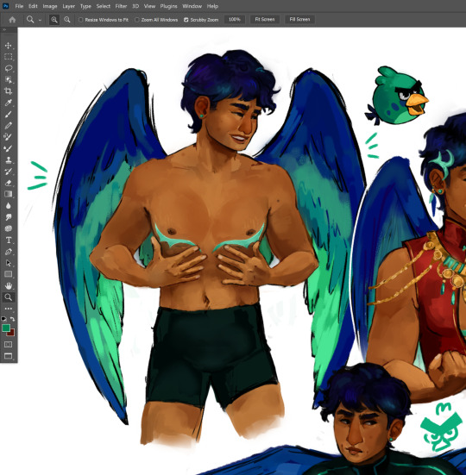Open the green foreground color picker
The width and height of the screenshot is (466, 475).
pyautogui.click(x=6, y=328)
